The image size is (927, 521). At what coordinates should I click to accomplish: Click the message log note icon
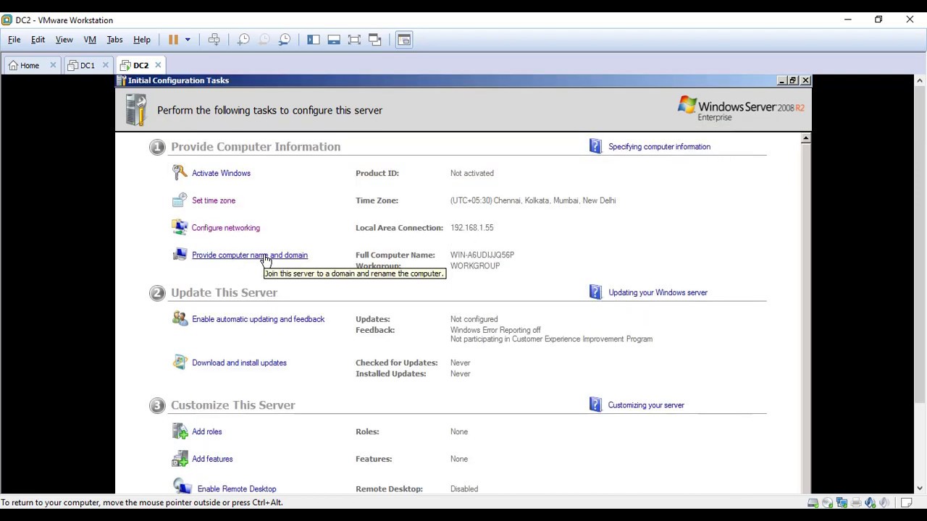906,503
